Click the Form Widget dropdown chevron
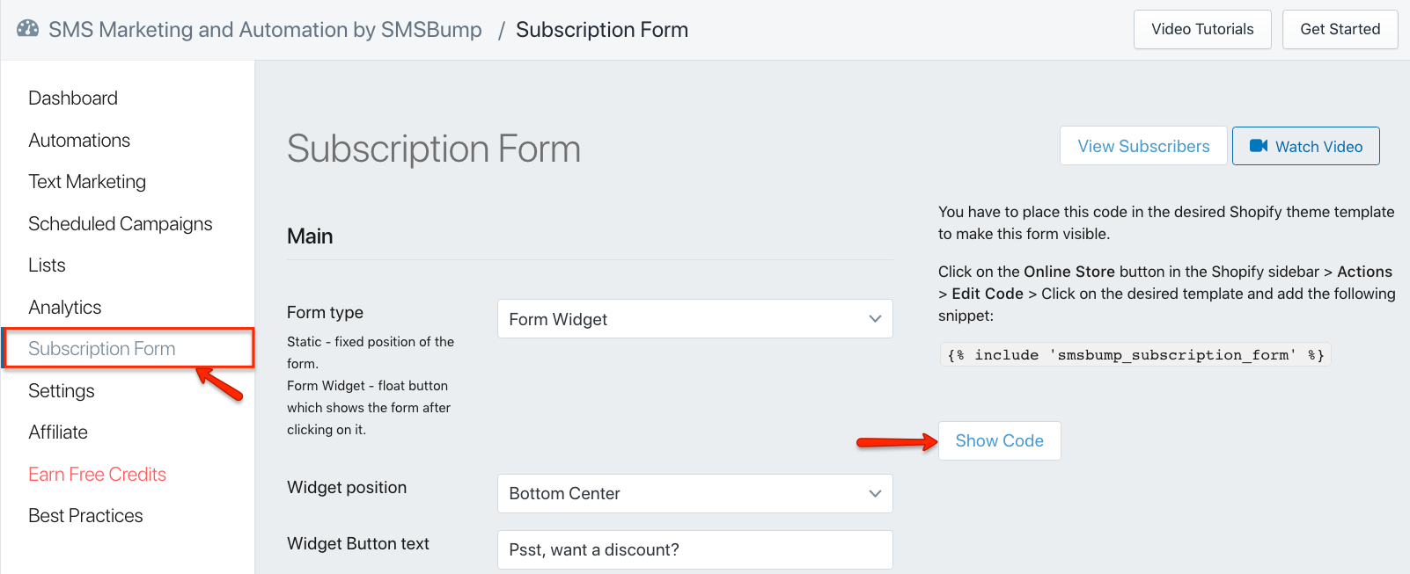This screenshot has height=574, width=1410. click(875, 319)
